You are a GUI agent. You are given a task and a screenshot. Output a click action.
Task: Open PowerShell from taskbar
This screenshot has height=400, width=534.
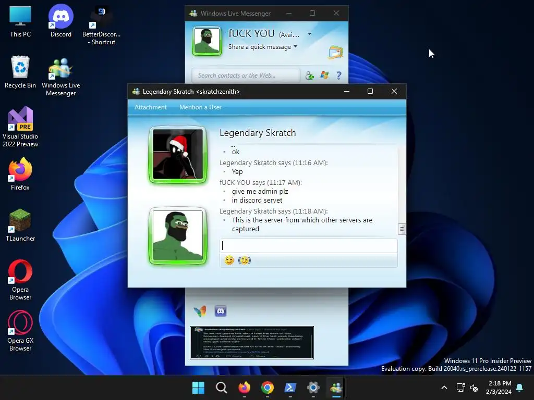pos(290,387)
